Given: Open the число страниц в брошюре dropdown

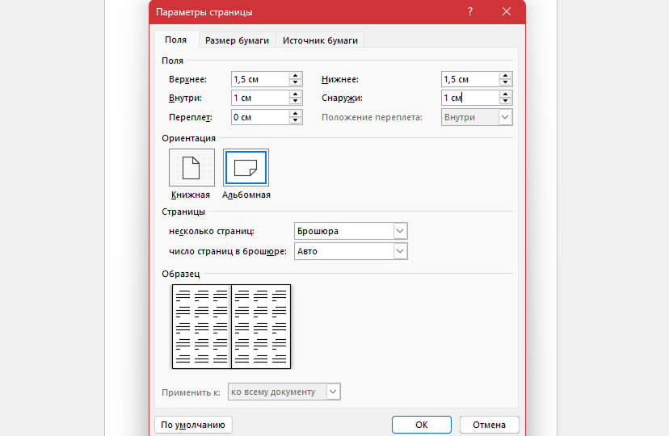Looking at the screenshot, I should [x=351, y=251].
